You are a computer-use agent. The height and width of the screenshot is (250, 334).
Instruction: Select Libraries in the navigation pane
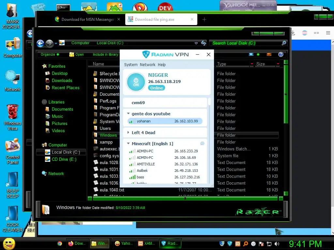[56, 102]
